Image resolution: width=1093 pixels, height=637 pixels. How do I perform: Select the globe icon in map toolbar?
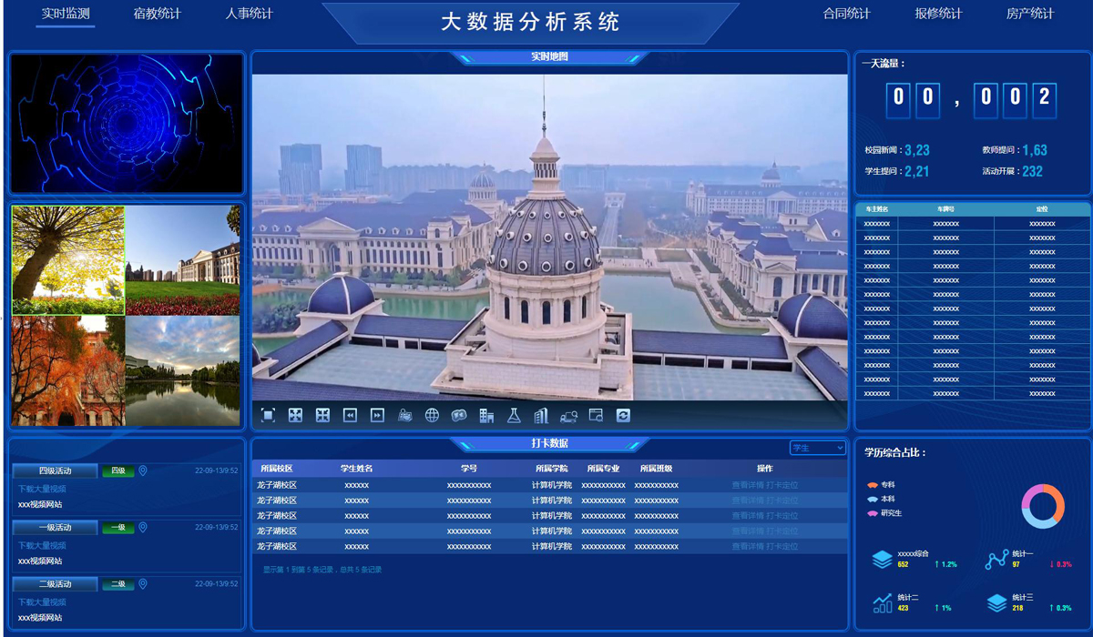coord(432,415)
